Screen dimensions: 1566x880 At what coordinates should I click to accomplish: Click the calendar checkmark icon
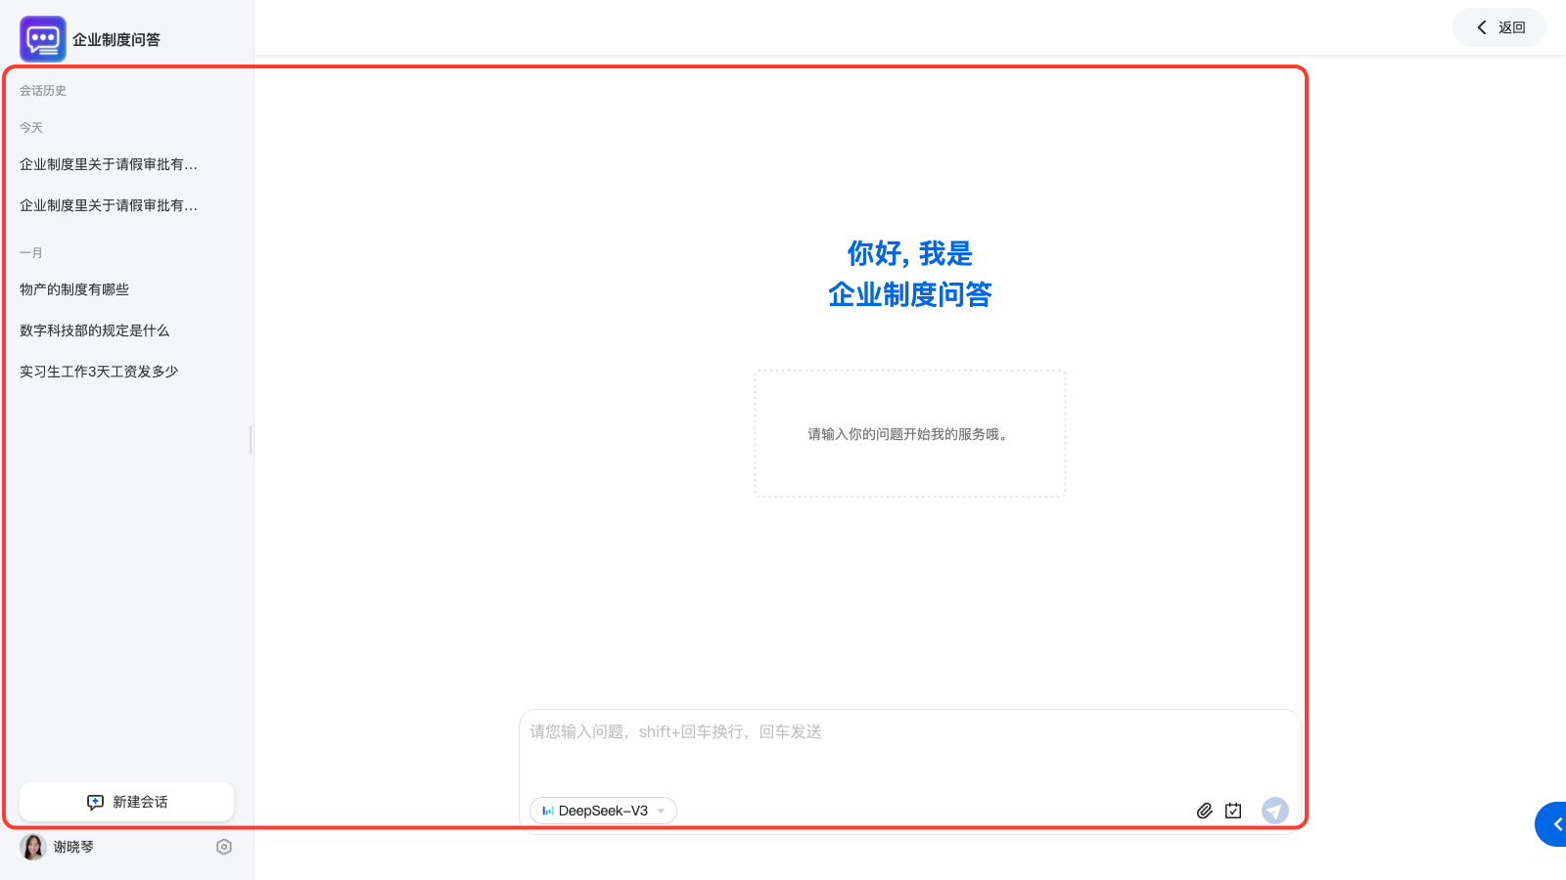(1233, 811)
